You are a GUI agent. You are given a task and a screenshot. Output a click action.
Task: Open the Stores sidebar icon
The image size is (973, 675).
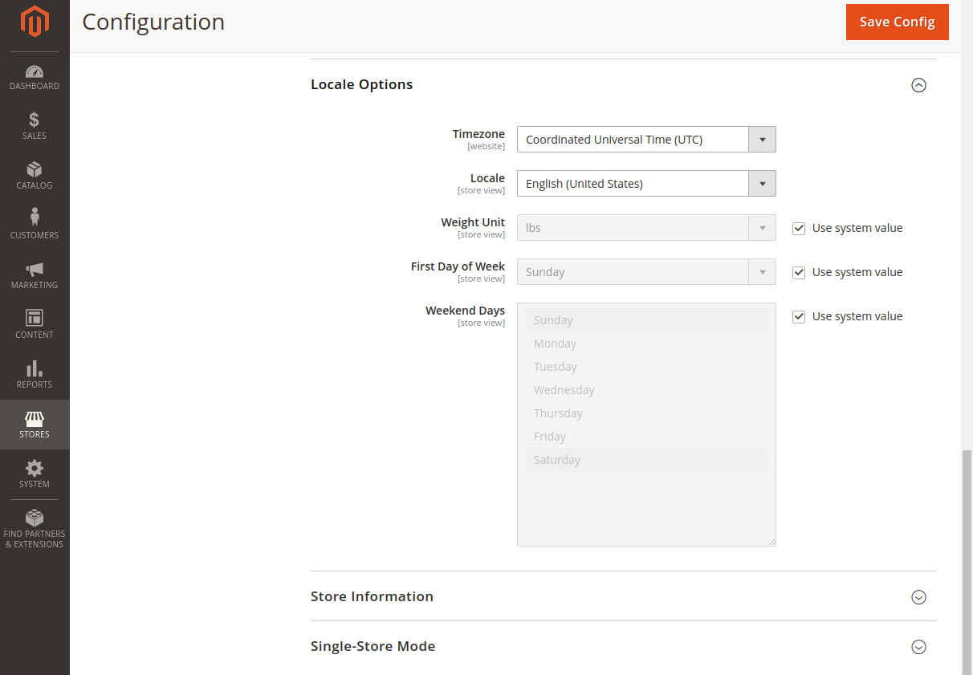(35, 425)
